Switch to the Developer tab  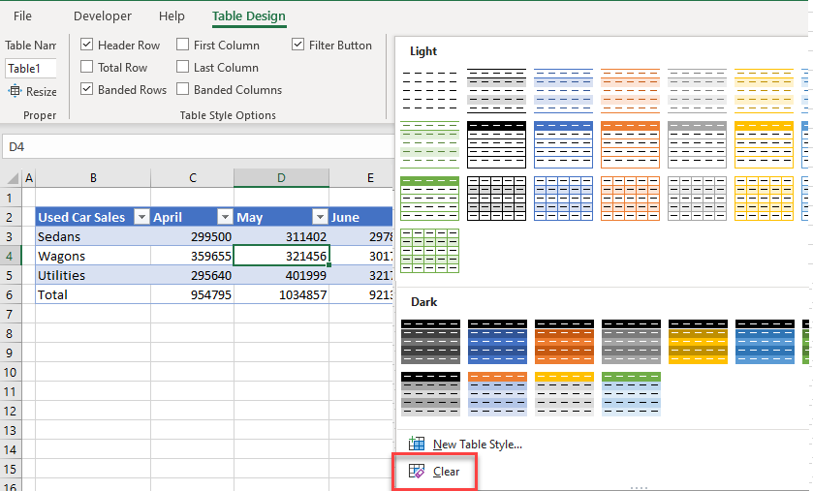pos(103,16)
